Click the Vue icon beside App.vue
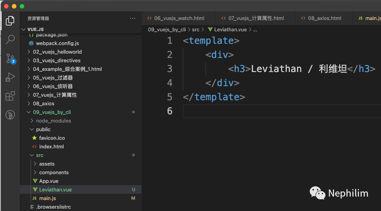 pyautogui.click(x=35, y=181)
